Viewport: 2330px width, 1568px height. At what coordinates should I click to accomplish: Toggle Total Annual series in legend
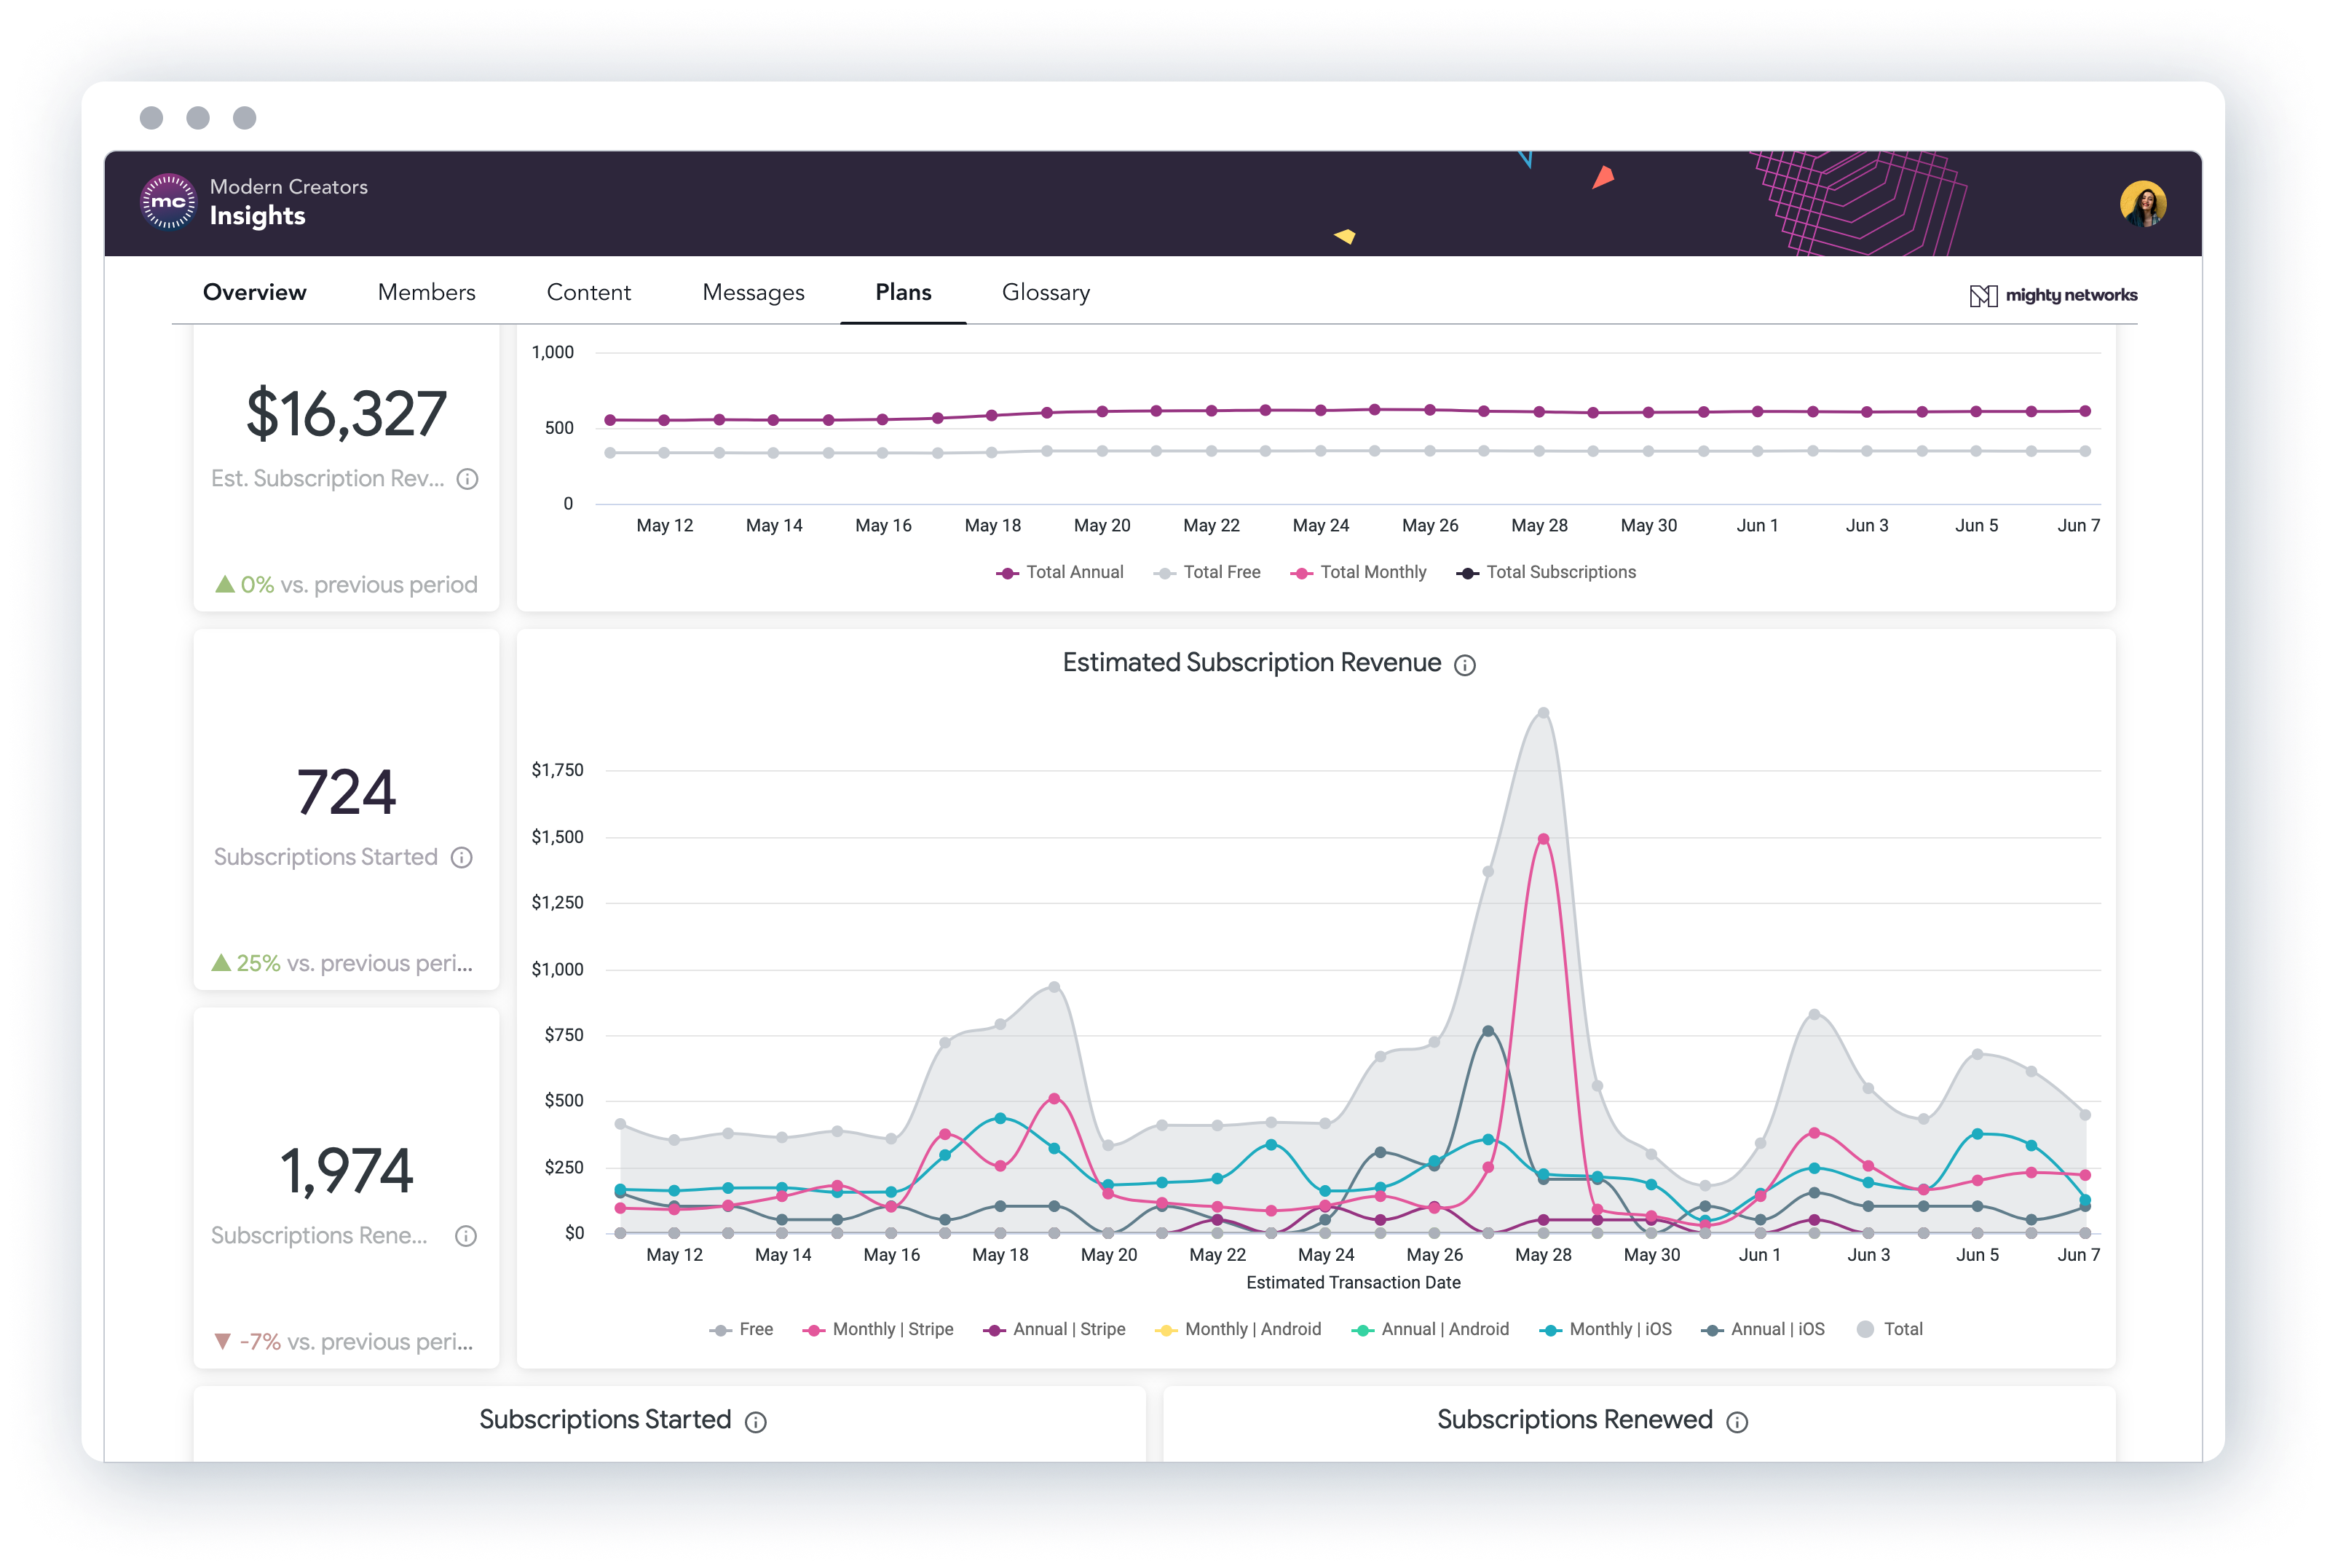[1060, 572]
